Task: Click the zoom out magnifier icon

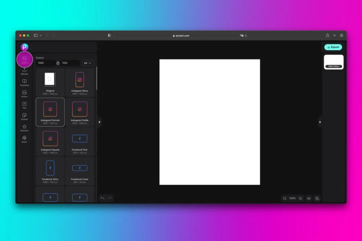Action: [x=284, y=198]
